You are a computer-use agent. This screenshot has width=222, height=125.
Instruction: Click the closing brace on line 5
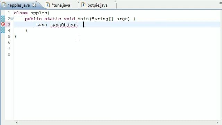[15, 36]
